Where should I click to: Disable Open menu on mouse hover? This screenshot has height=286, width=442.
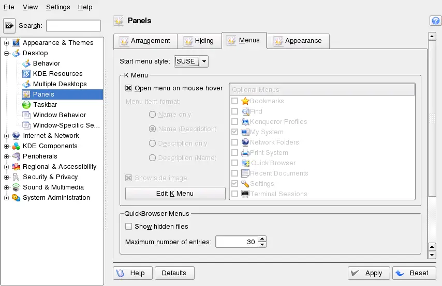(x=129, y=88)
